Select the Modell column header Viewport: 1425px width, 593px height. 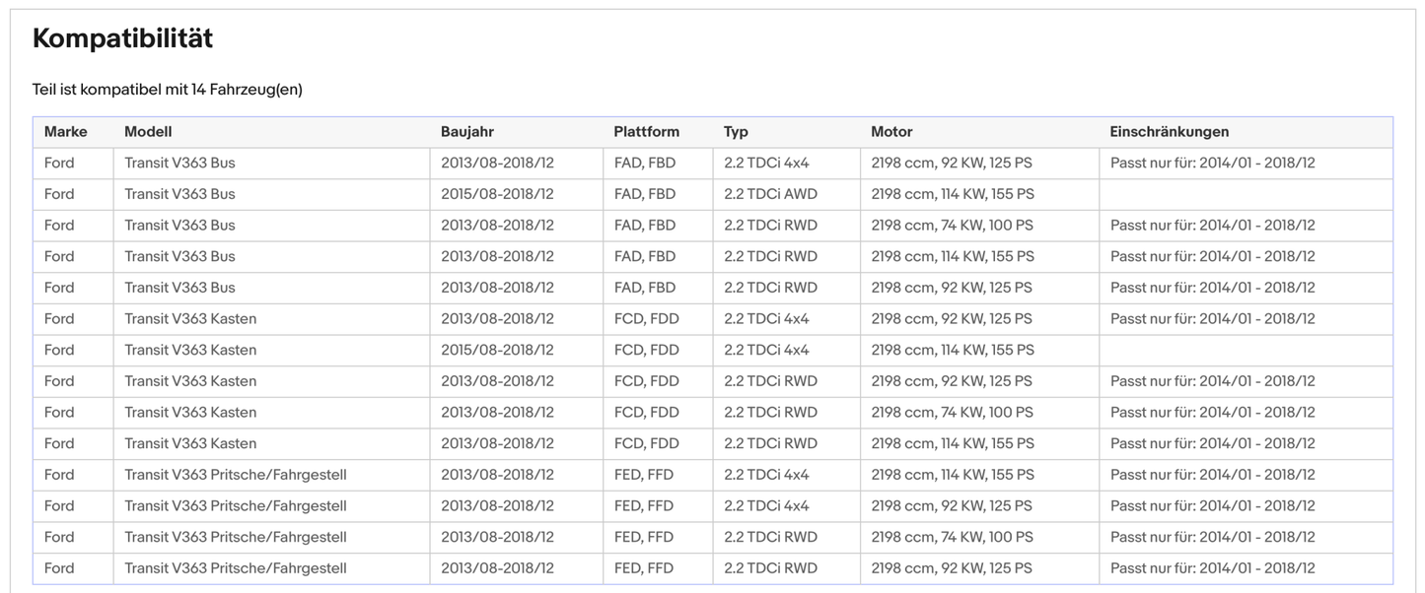[148, 132]
